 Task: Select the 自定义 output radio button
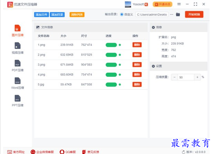coord(122,14)
